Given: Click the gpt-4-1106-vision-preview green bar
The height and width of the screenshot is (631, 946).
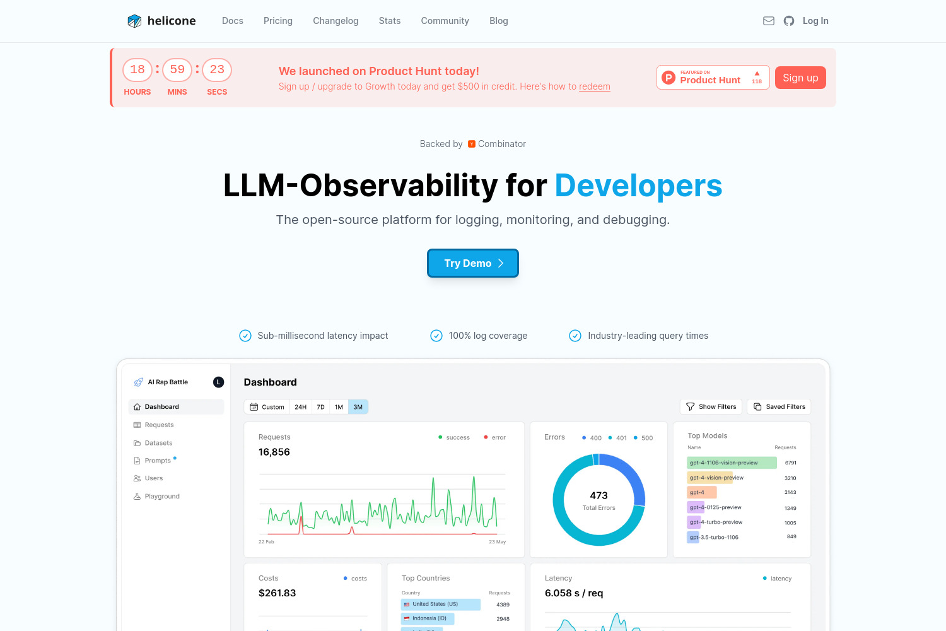Looking at the screenshot, I should 732,463.
